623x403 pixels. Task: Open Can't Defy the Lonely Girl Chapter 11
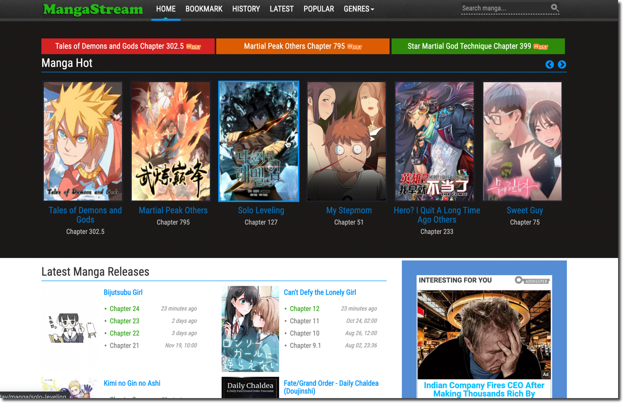[x=305, y=321]
